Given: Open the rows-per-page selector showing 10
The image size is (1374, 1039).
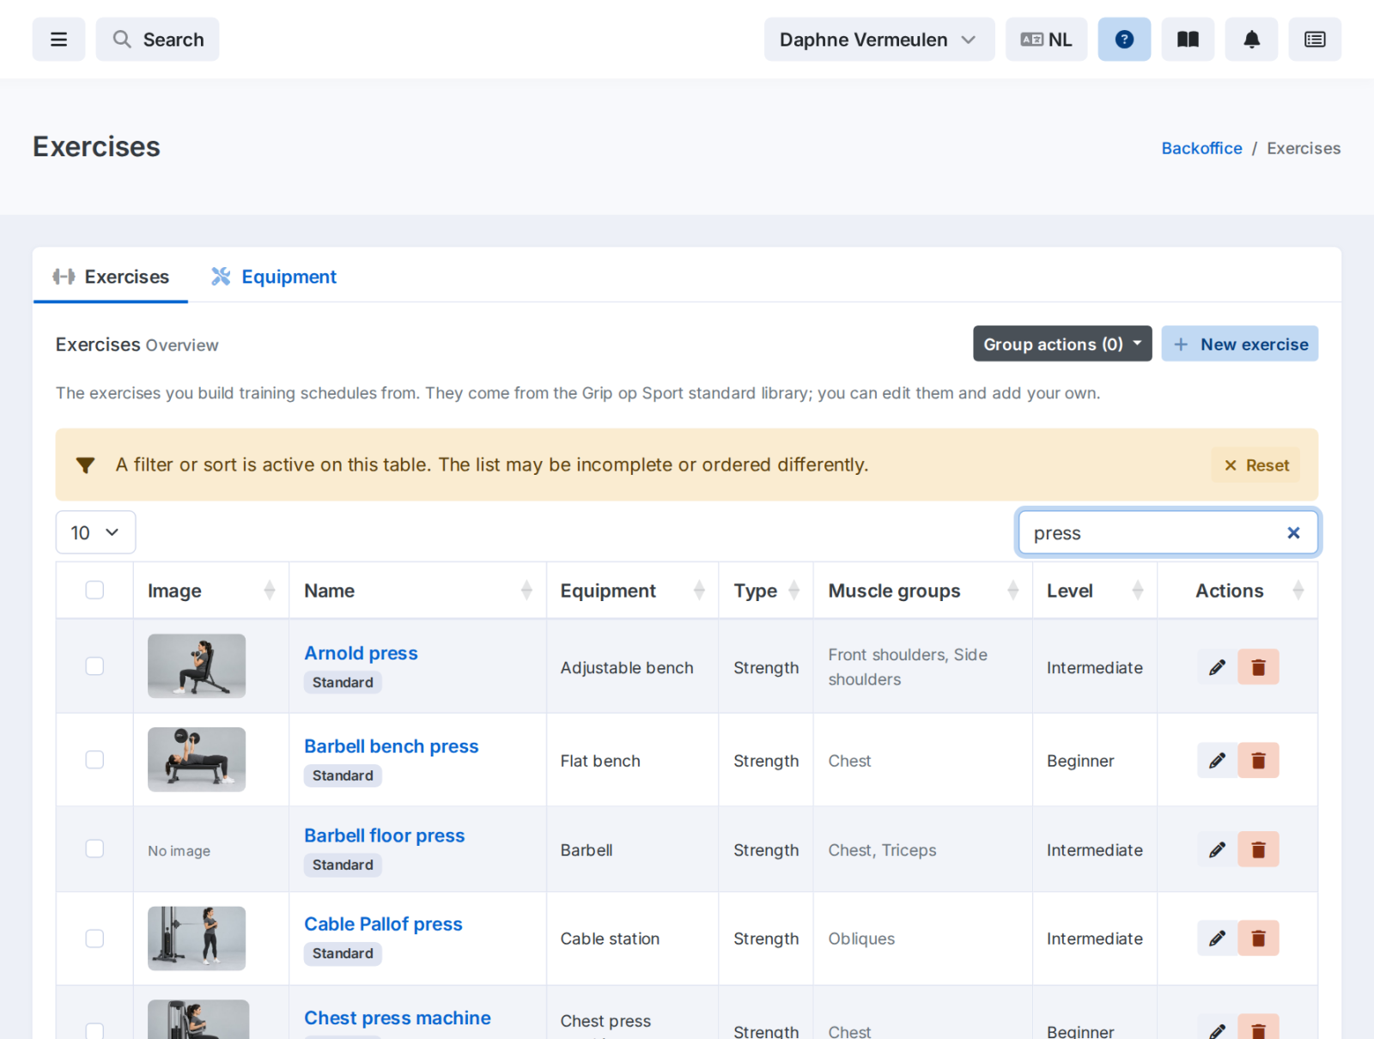Looking at the screenshot, I should [x=95, y=532].
